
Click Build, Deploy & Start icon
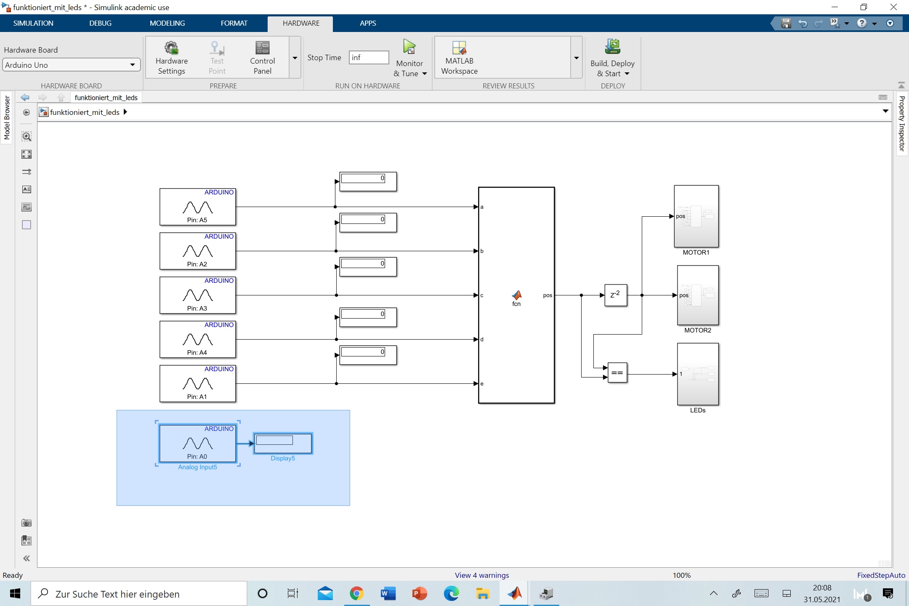click(612, 47)
